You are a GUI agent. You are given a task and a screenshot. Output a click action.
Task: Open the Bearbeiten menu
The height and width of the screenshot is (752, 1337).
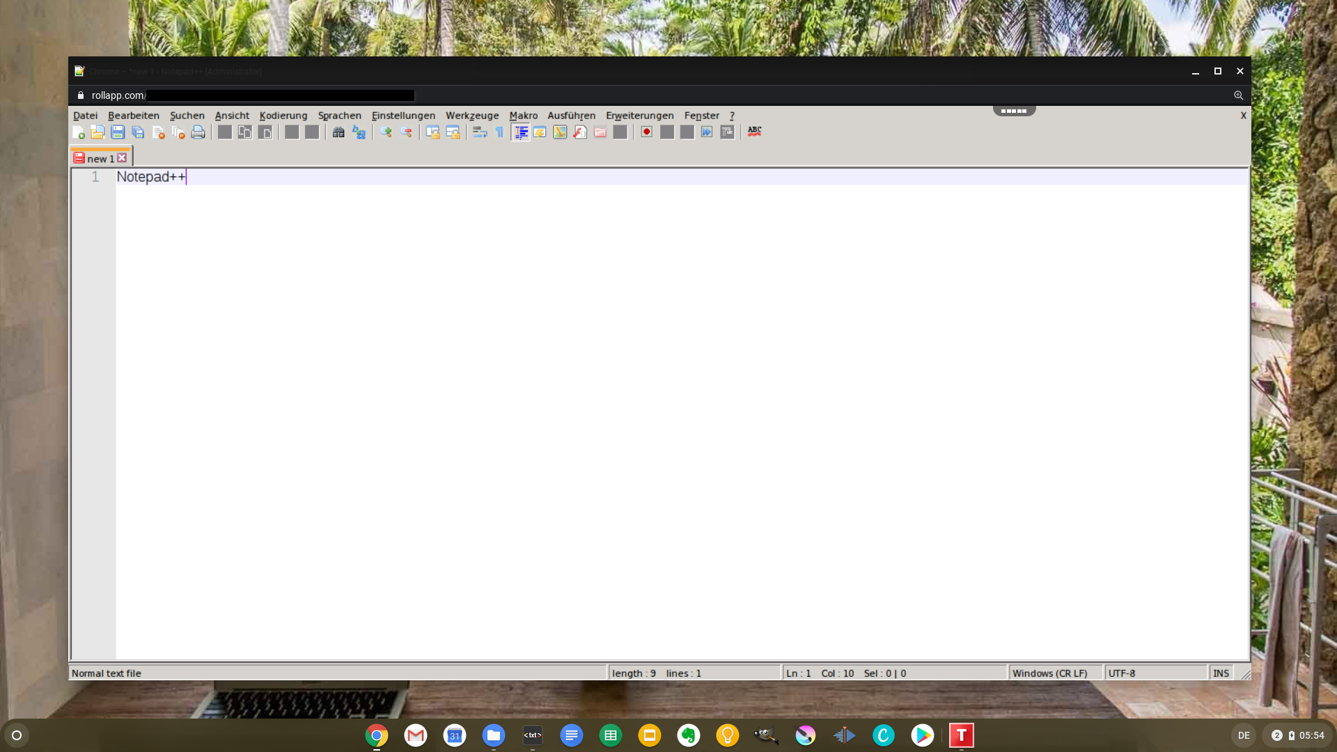134,116
